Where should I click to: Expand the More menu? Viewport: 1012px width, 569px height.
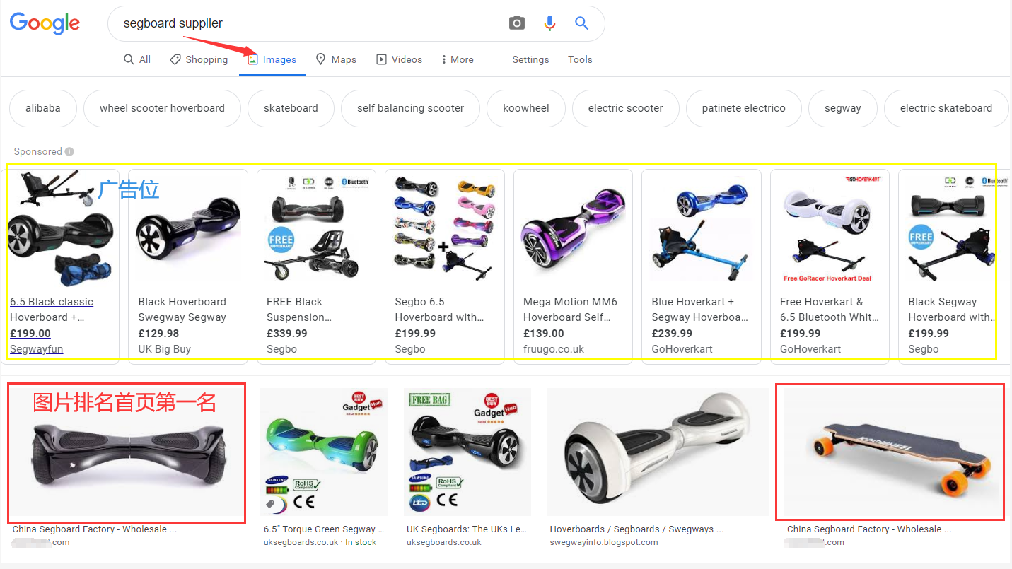(x=457, y=59)
